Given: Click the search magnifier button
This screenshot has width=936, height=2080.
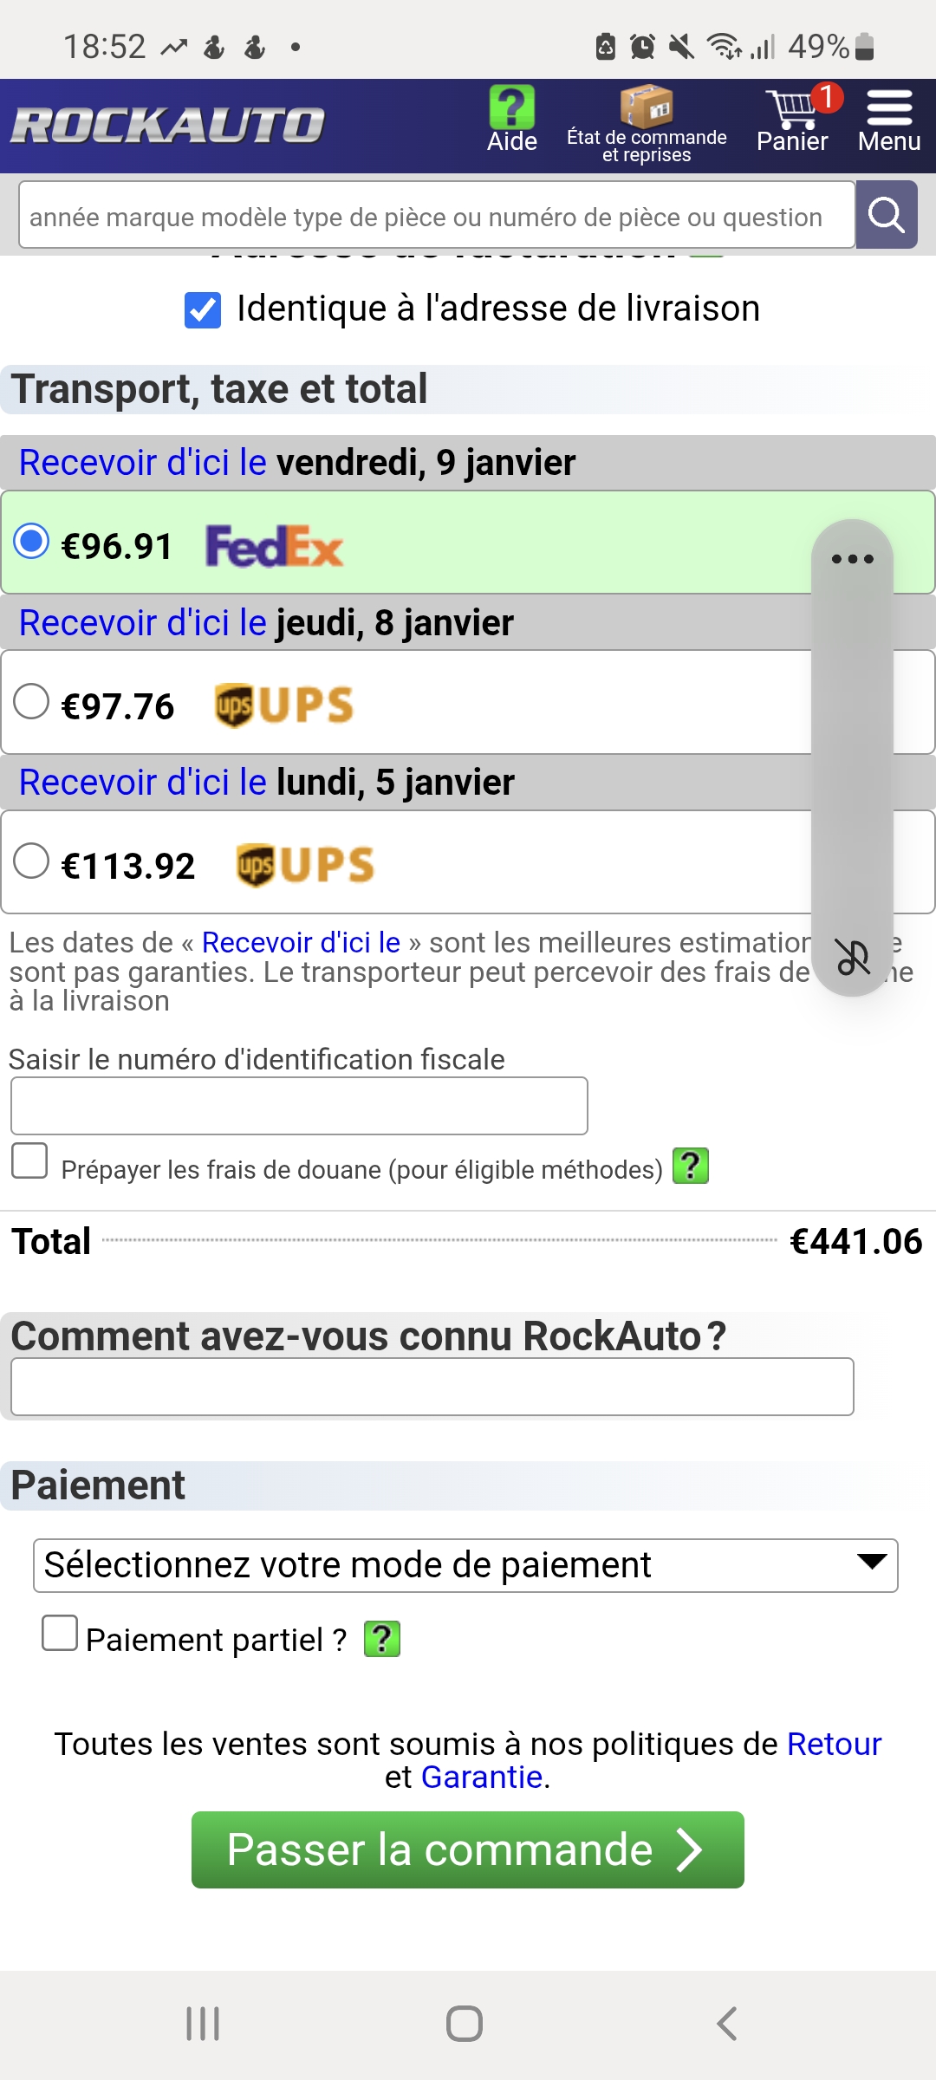Looking at the screenshot, I should coord(886,215).
